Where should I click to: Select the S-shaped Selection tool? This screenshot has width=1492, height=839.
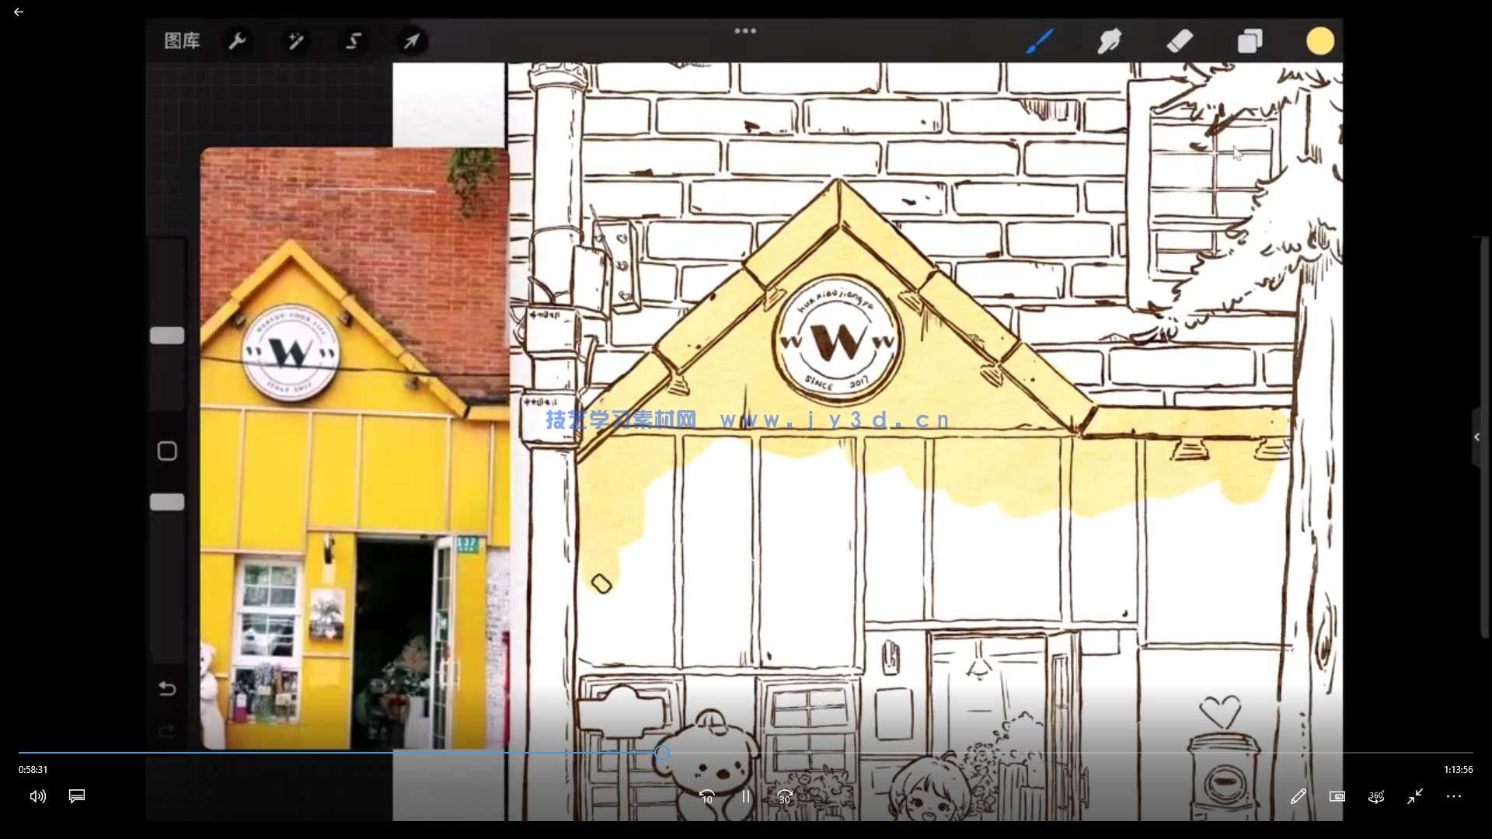[x=354, y=40]
